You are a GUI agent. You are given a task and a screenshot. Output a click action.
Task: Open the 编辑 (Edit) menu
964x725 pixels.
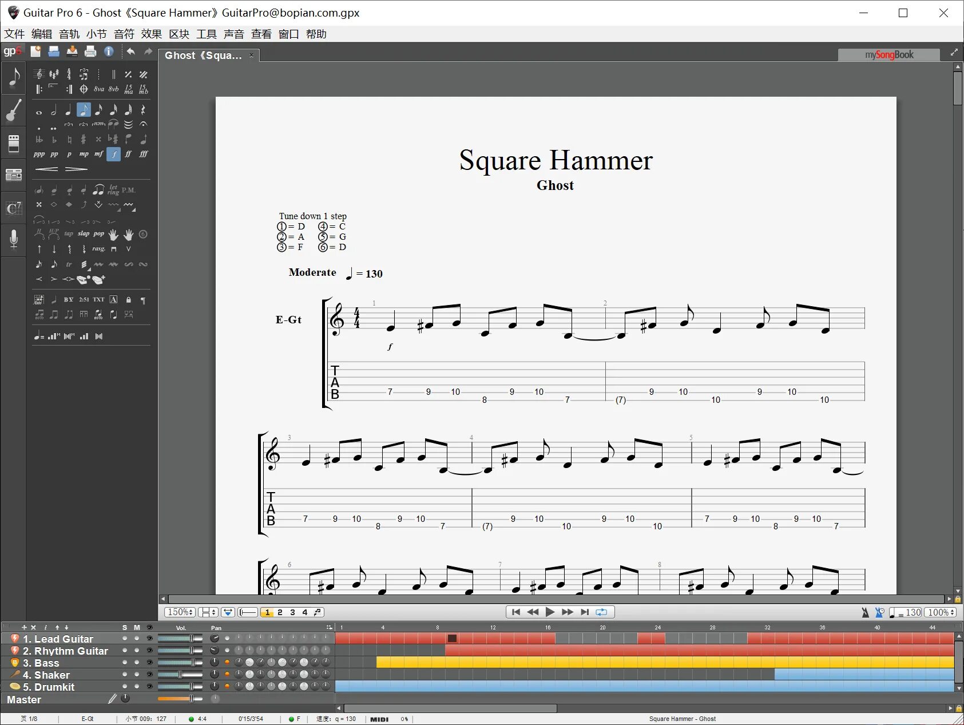click(x=42, y=34)
